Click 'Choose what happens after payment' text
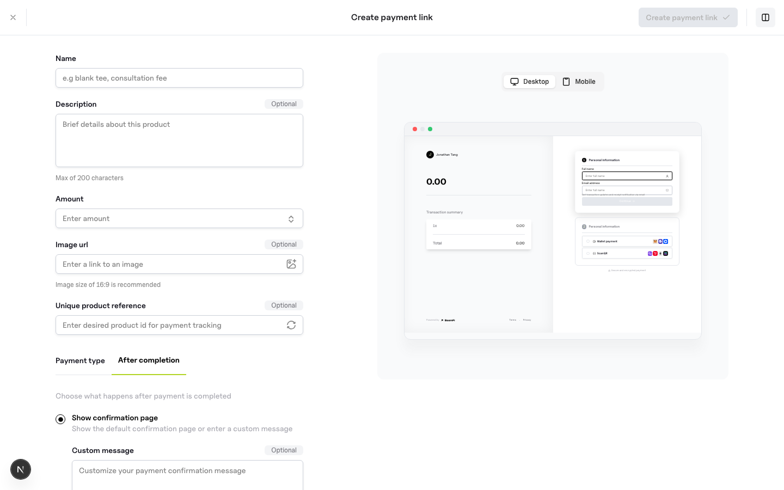 (143, 396)
